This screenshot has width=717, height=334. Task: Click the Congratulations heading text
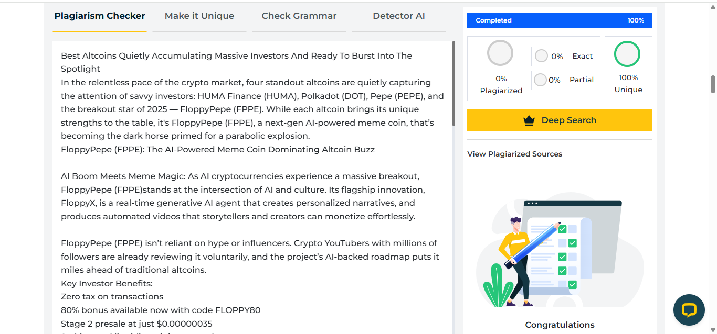tap(560, 325)
